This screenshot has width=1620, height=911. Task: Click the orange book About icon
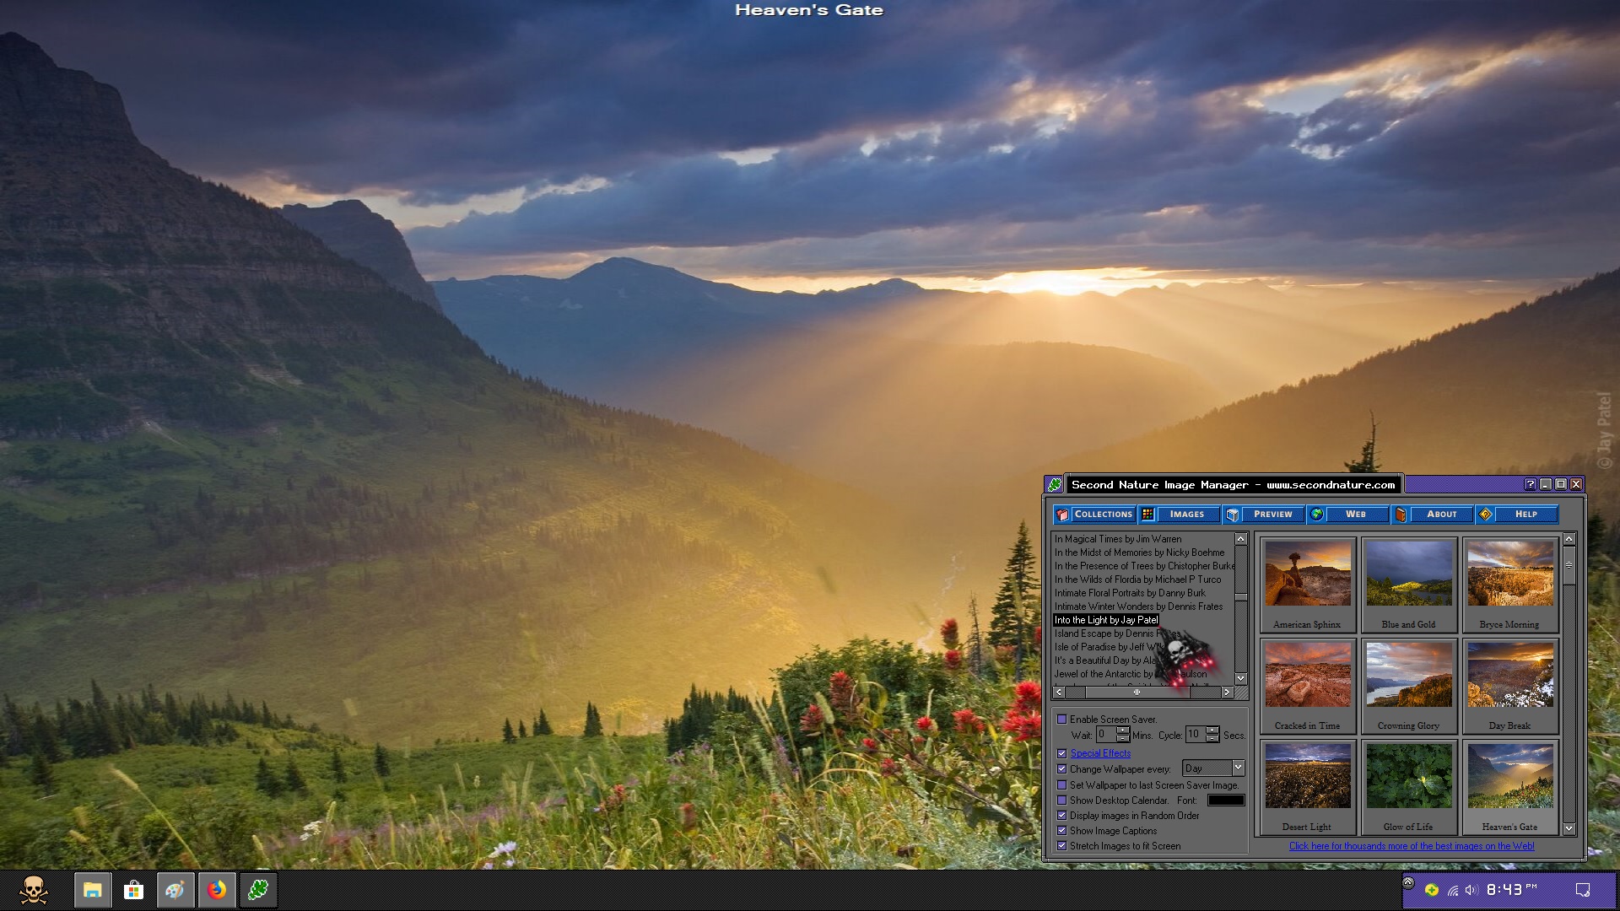point(1401,515)
